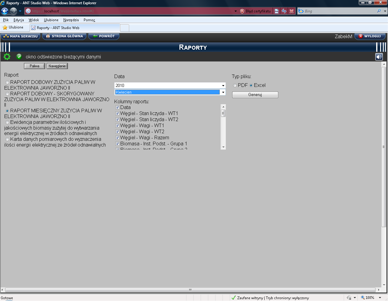Uncheck Biomasa - Inst. Podst. - Grupa 1
This screenshot has width=388, height=301.
117,144
